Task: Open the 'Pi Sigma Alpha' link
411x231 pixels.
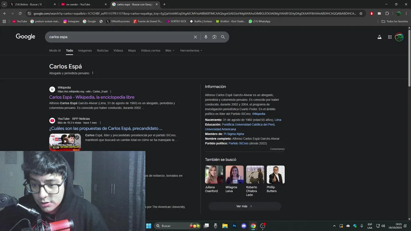Action: [234, 134]
